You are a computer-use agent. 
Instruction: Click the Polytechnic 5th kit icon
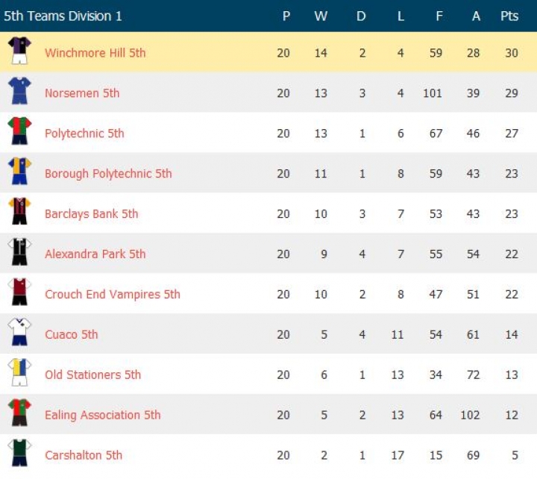(19, 132)
